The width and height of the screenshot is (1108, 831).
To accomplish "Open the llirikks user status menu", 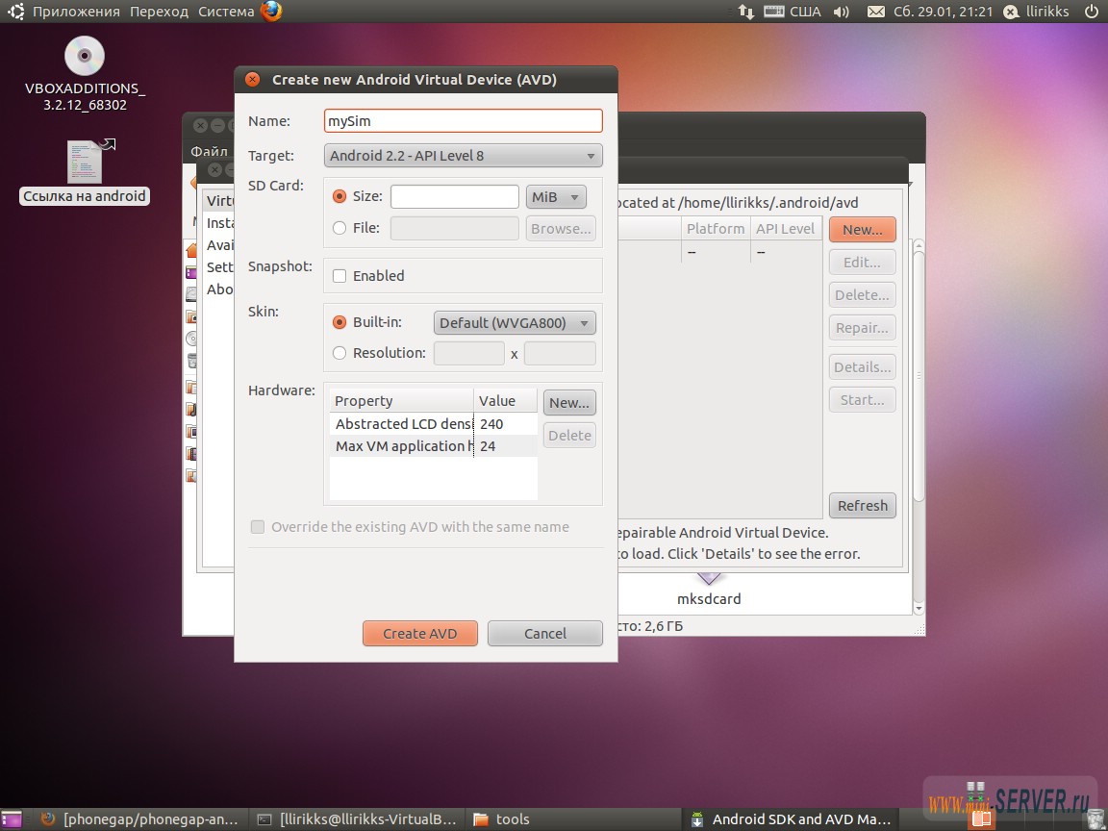I will 1037,12.
